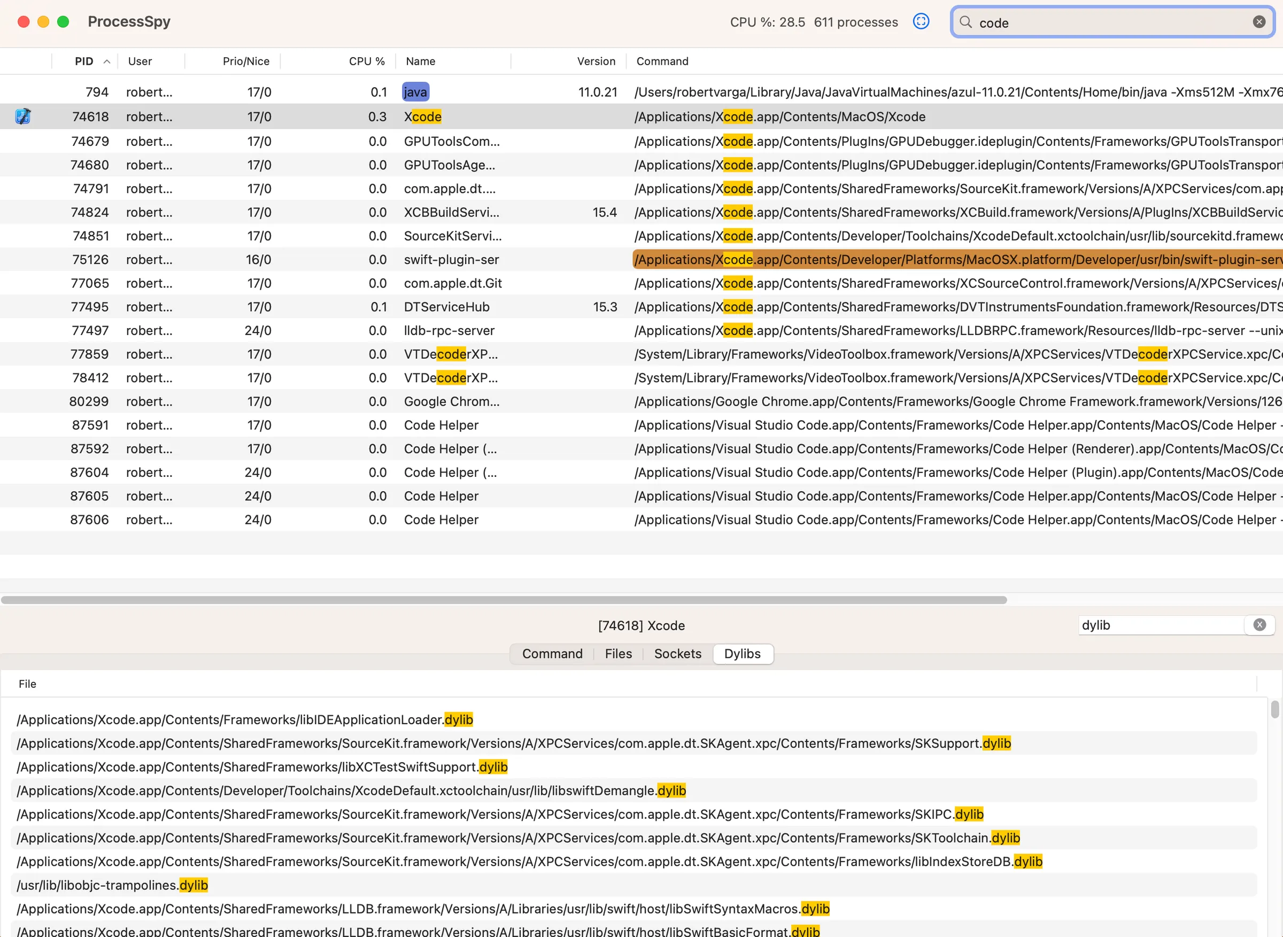Click the Xcode app icon beside PID 74618
Image resolution: width=1283 pixels, height=937 pixels.
pos(22,117)
